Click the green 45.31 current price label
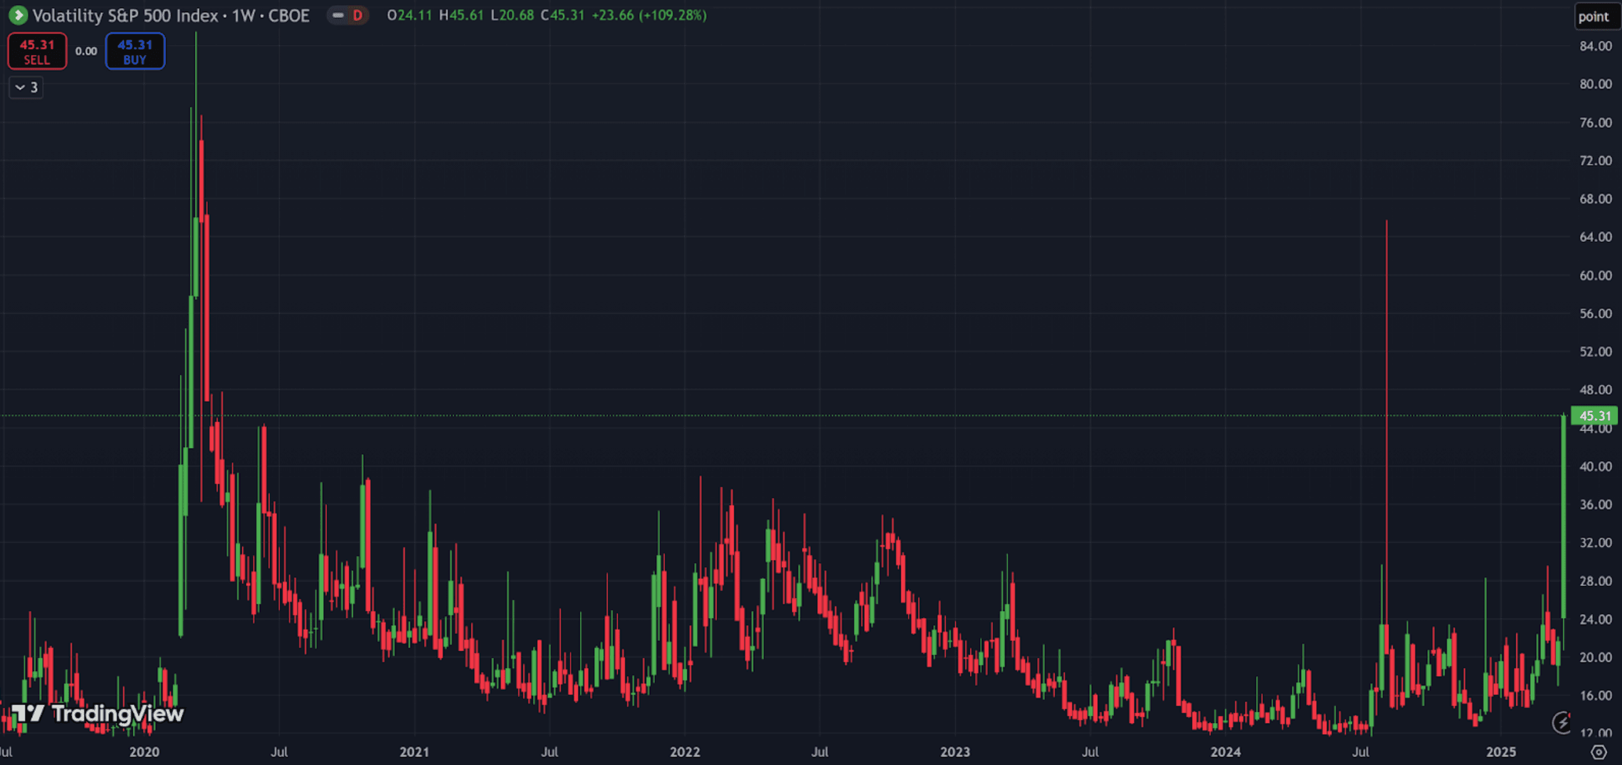Image resolution: width=1622 pixels, height=765 pixels. point(1594,415)
